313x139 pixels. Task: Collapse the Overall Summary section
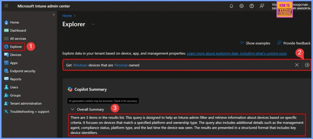(x=73, y=109)
